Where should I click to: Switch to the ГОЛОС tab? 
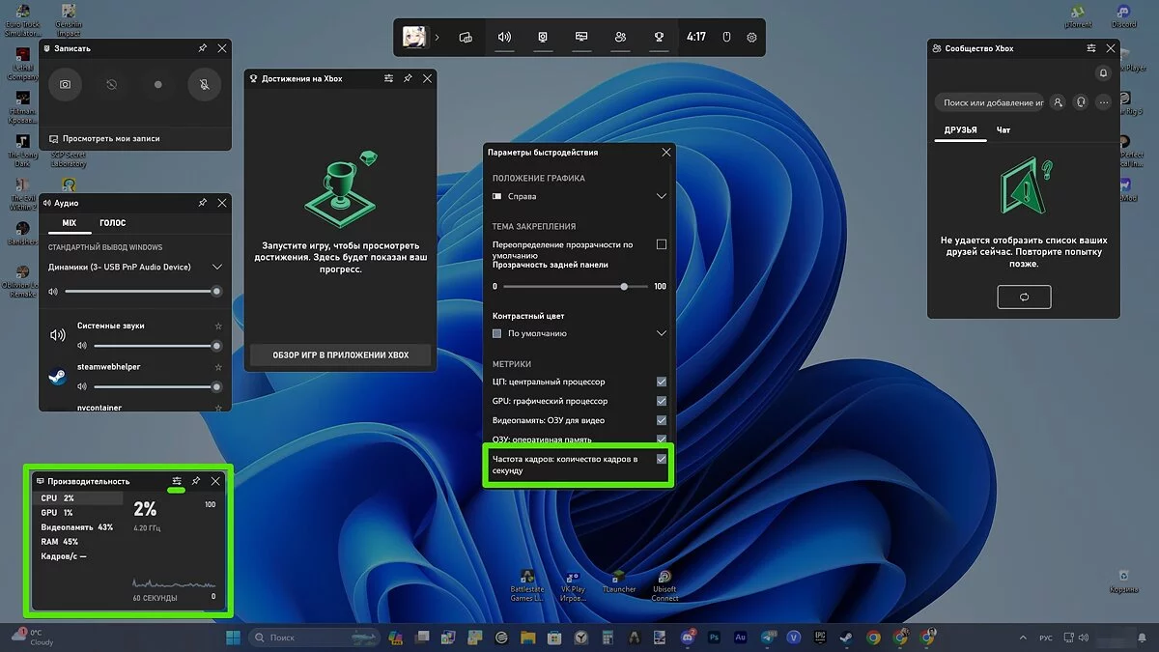pyautogui.click(x=113, y=223)
